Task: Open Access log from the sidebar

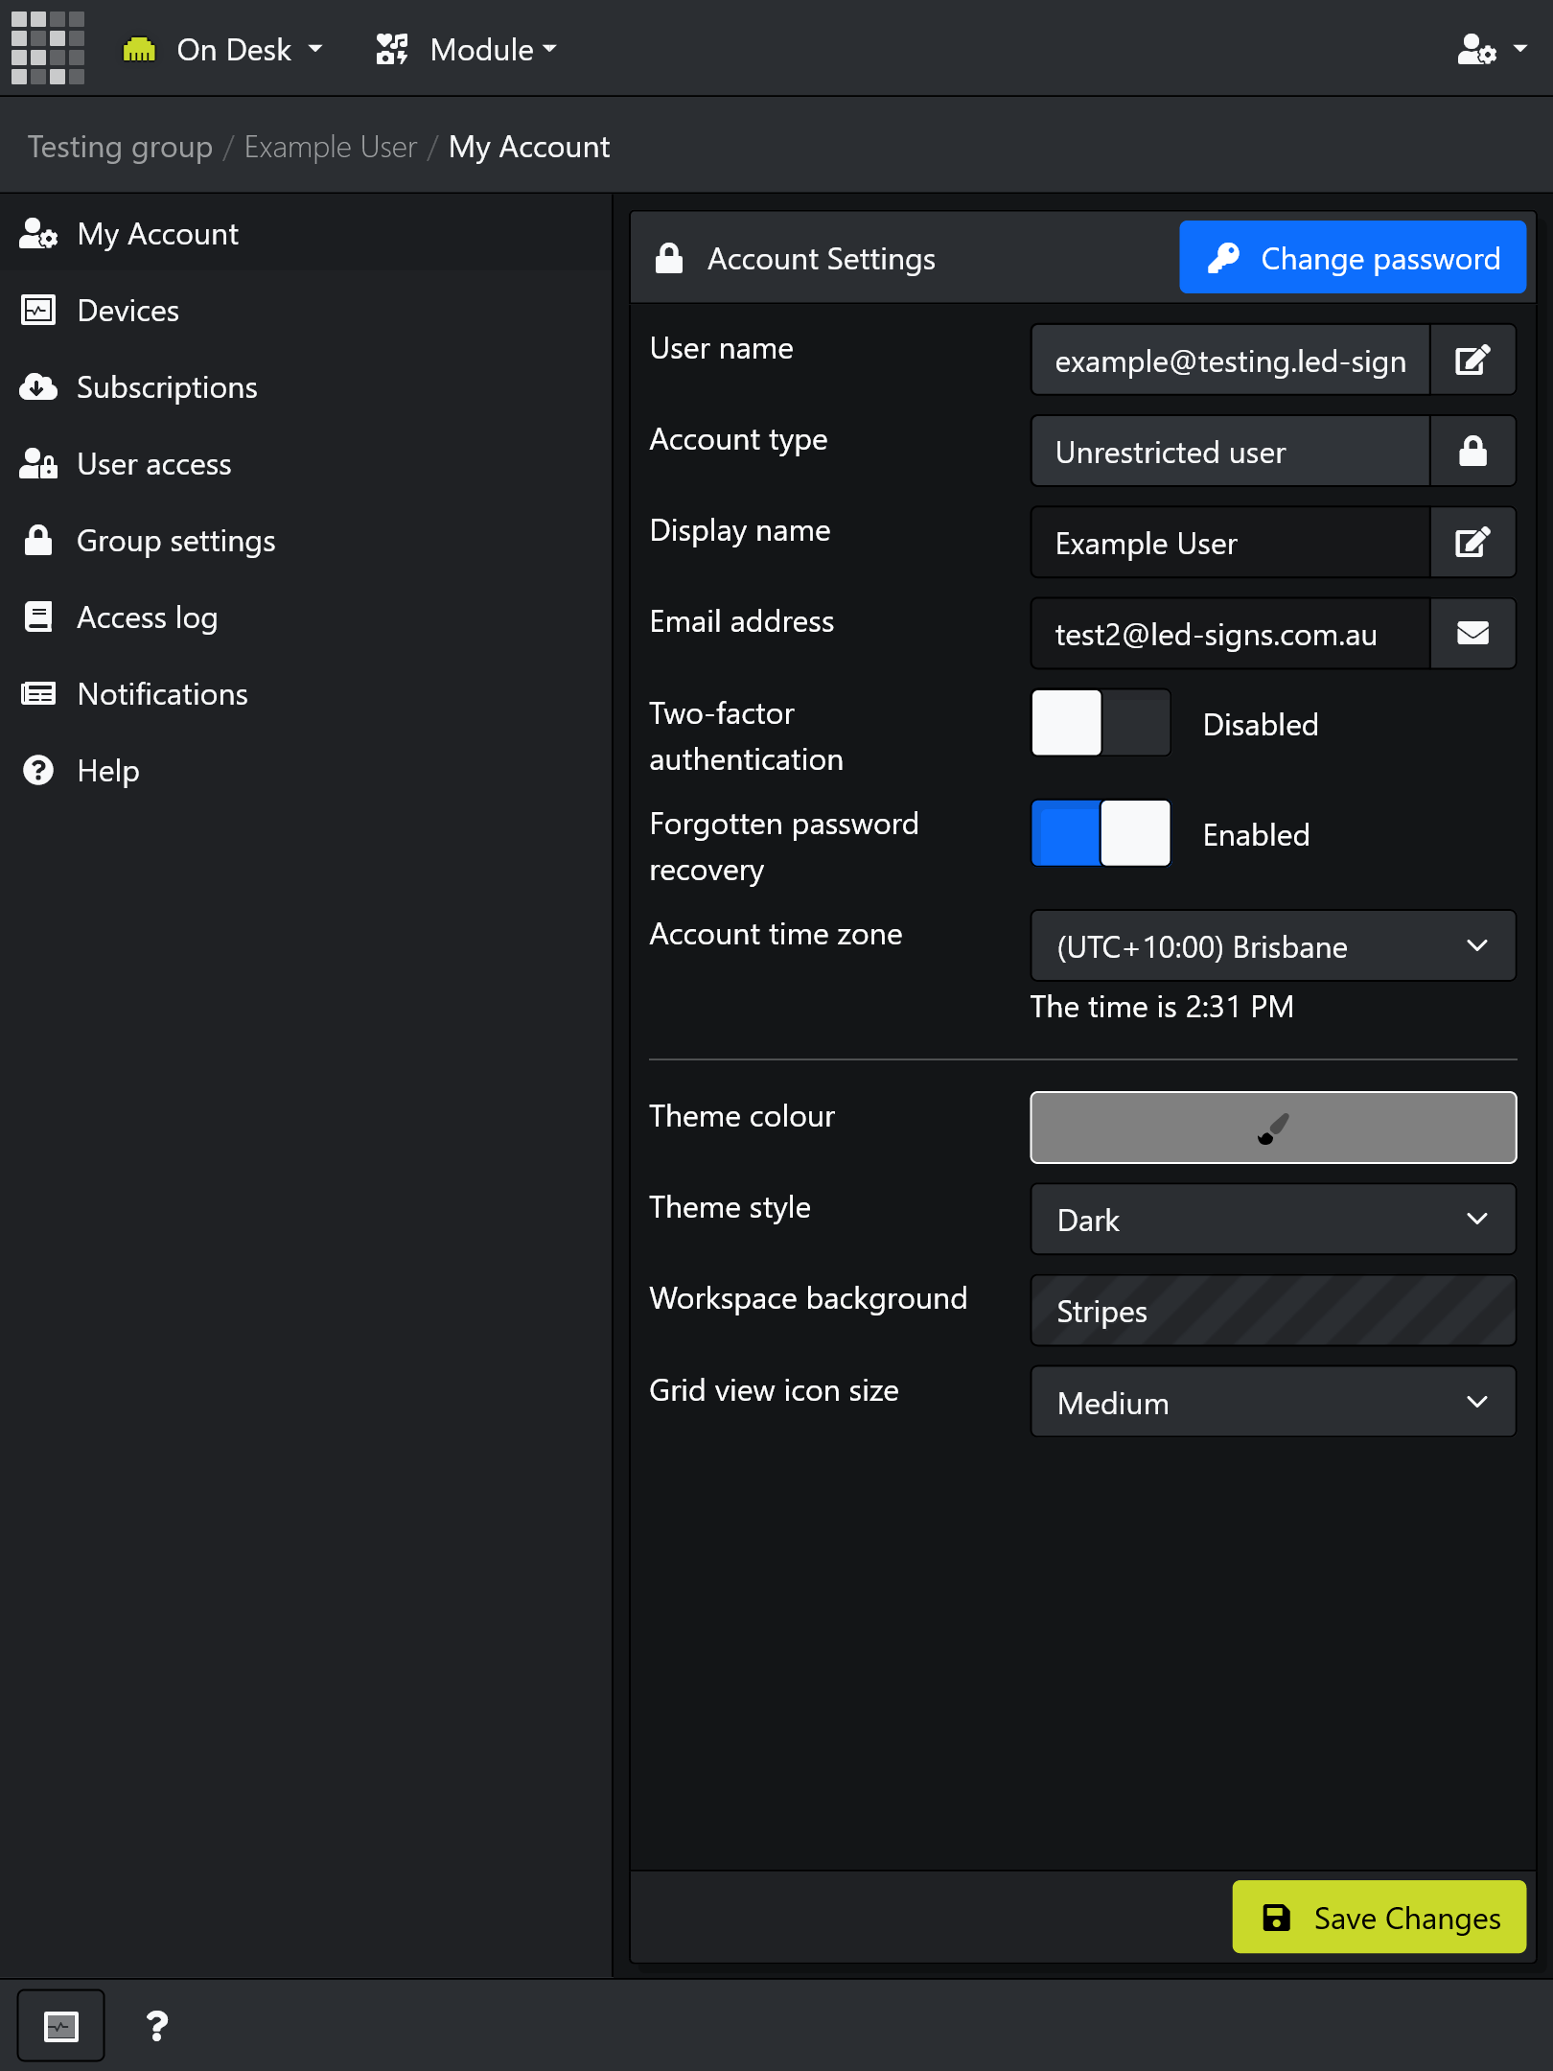Action: (x=148, y=617)
